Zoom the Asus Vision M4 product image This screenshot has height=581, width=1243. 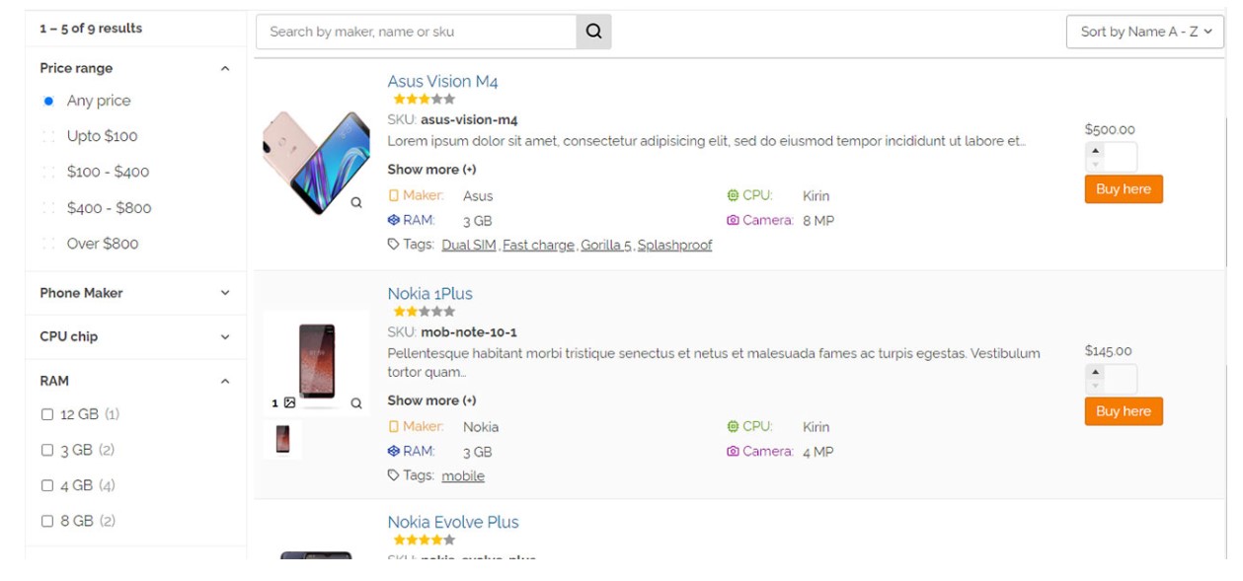pos(356,202)
